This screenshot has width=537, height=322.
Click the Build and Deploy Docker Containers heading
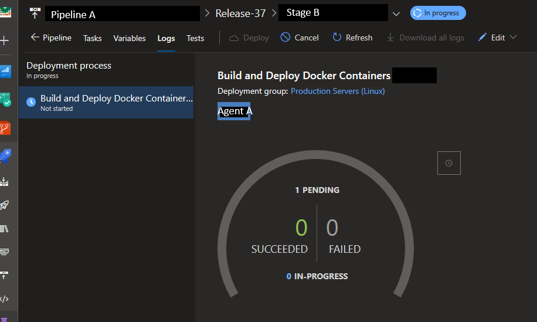tap(304, 75)
